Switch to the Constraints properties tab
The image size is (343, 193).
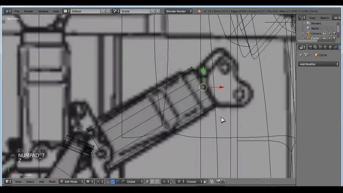click(335, 47)
